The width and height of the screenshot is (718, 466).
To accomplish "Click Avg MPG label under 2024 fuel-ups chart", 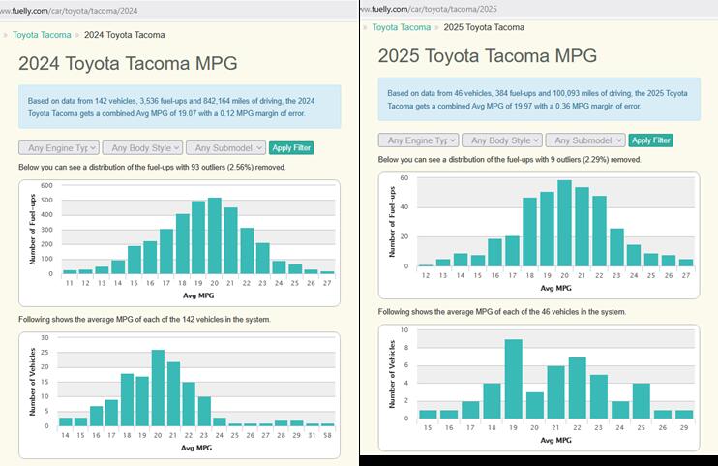I will (198, 295).
